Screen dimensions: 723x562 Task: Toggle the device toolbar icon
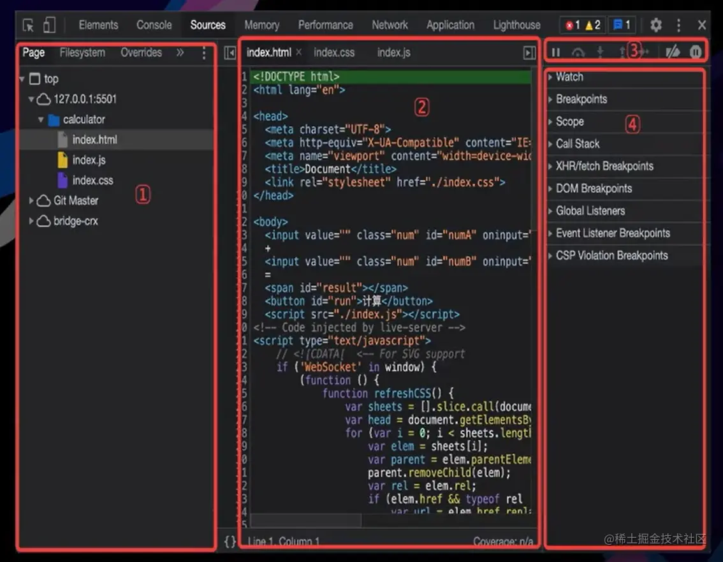click(x=49, y=25)
